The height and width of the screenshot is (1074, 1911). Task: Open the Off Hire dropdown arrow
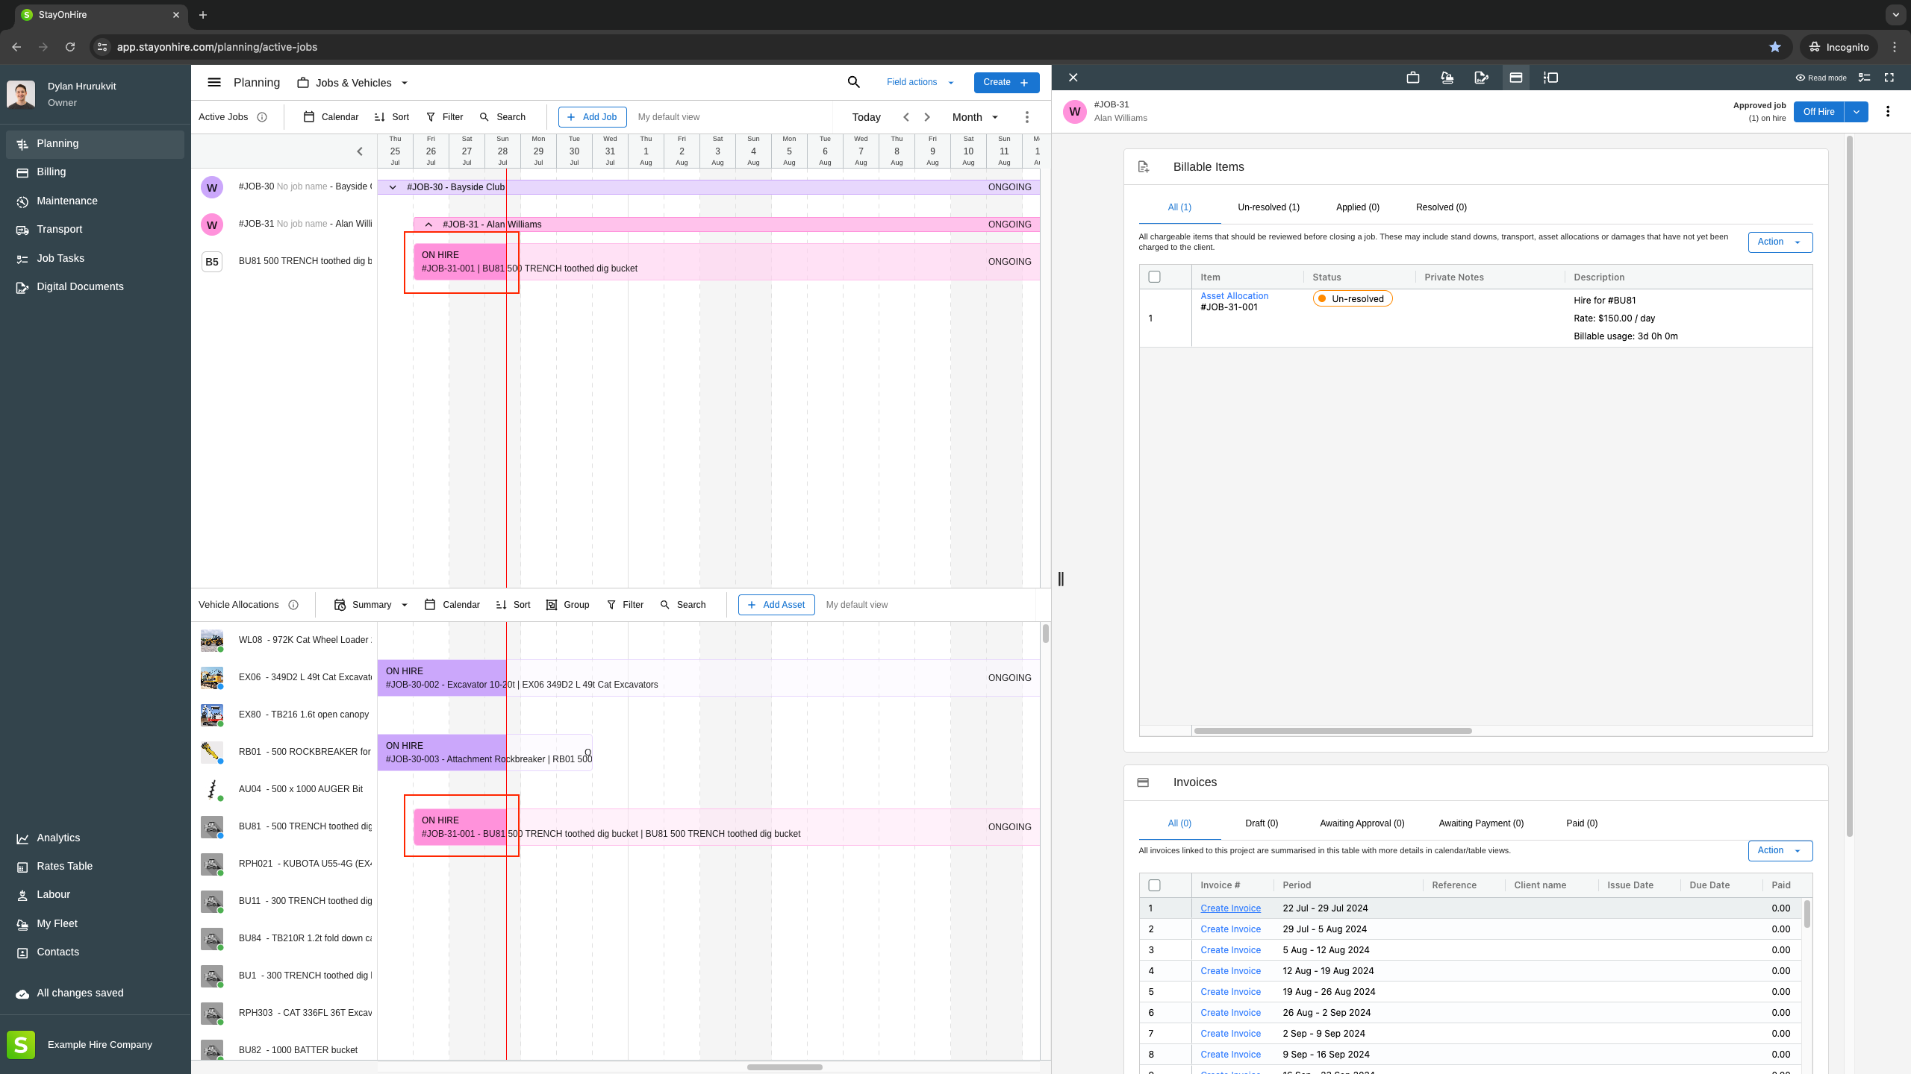coord(1856,112)
